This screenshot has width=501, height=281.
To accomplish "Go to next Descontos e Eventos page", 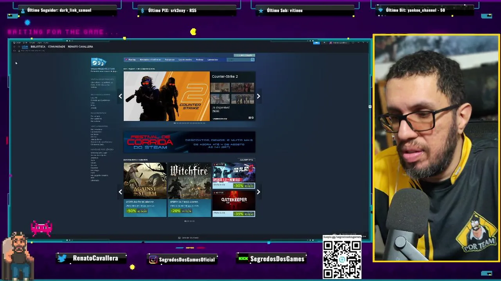I will tap(258, 192).
